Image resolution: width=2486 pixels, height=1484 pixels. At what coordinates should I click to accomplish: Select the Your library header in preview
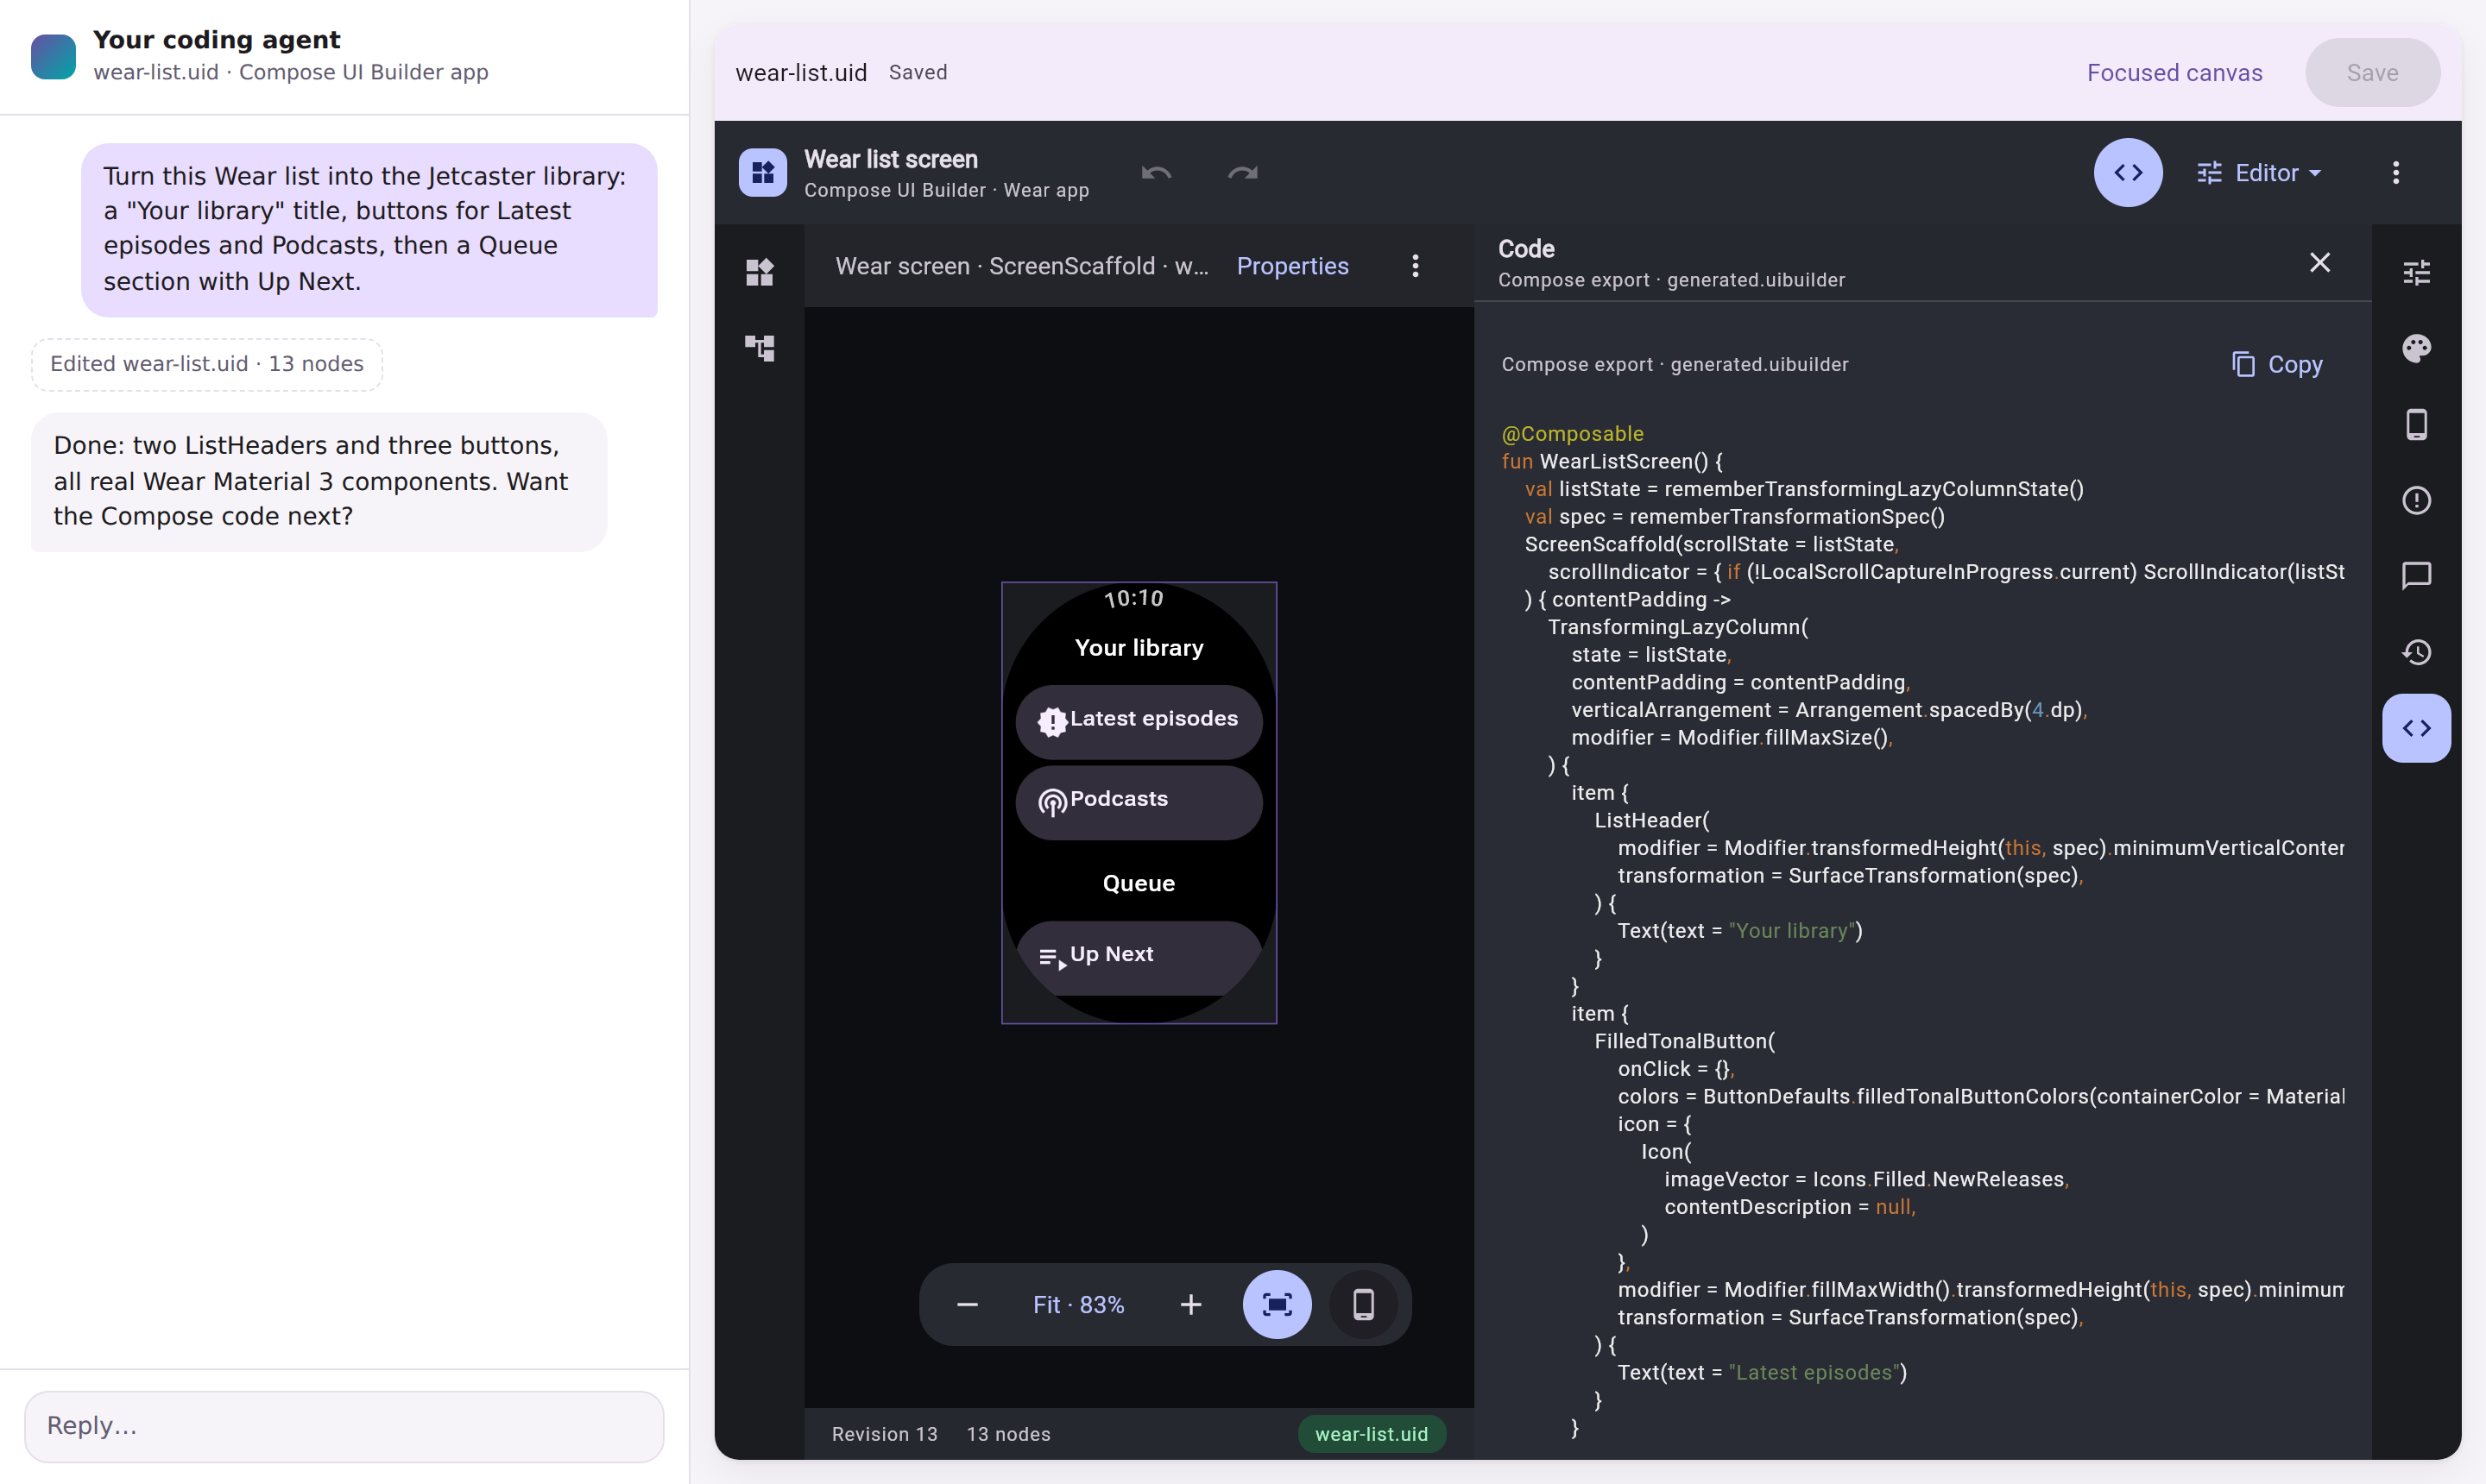(x=1139, y=648)
